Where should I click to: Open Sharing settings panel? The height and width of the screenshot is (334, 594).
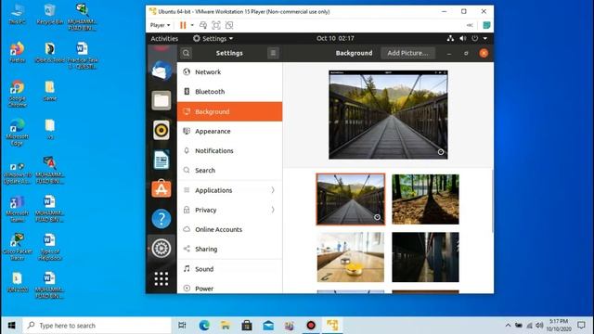click(x=229, y=250)
